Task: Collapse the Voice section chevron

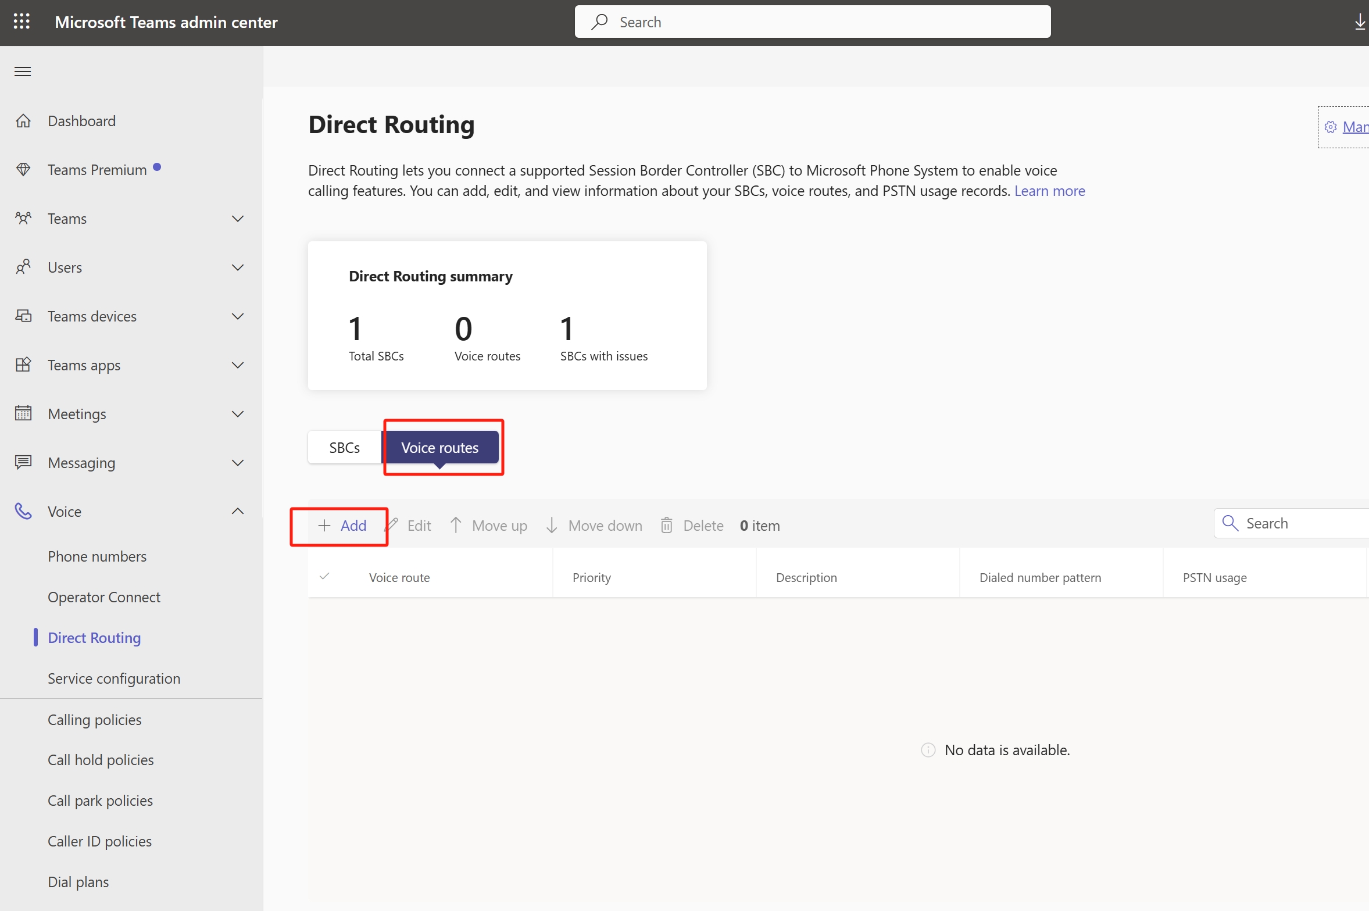Action: tap(238, 511)
